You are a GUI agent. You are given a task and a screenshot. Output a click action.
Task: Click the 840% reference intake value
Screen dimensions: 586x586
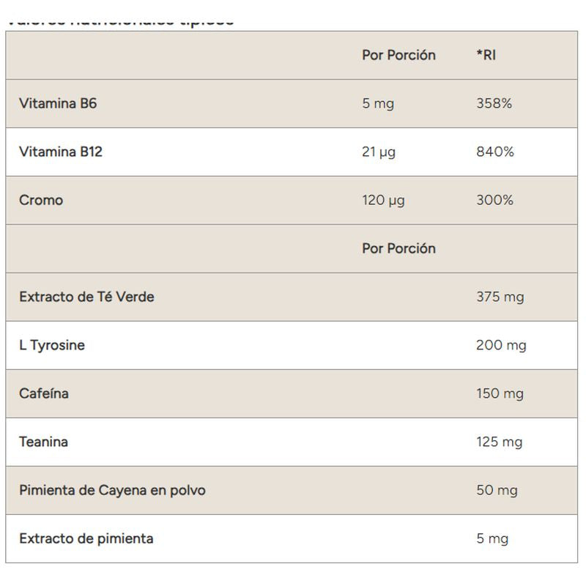coord(494,152)
